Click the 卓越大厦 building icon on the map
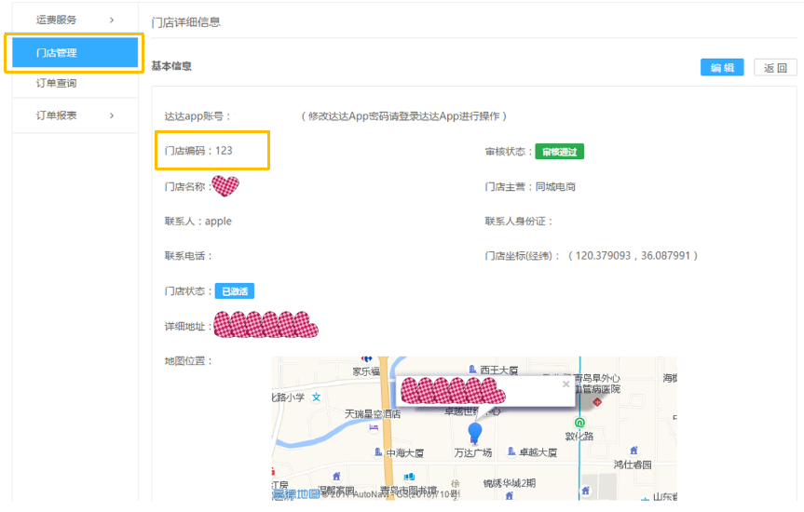This screenshot has height=512, width=804. 511,452
